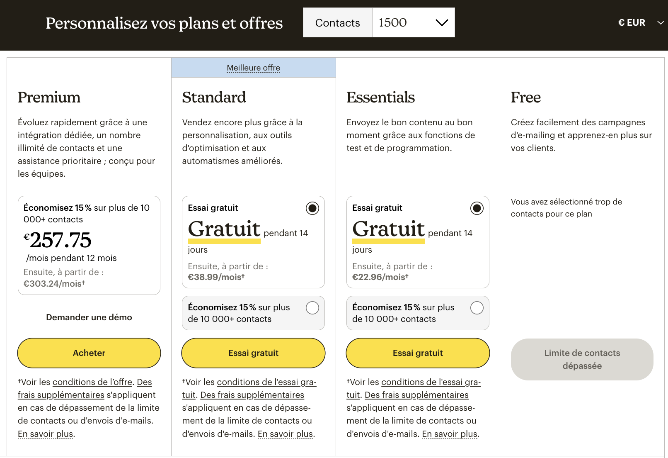
Task: Select the Essai gratuit radio for Standard plan
Action: tap(312, 208)
